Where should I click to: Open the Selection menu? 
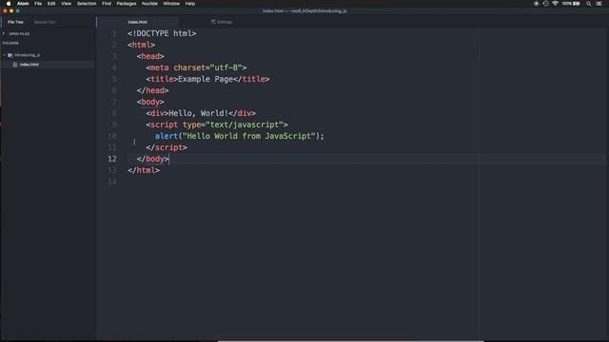[x=87, y=4]
